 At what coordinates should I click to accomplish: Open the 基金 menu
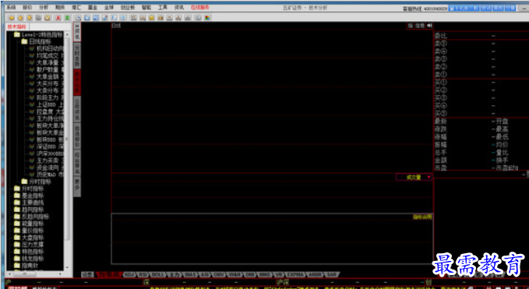pyautogui.click(x=93, y=8)
